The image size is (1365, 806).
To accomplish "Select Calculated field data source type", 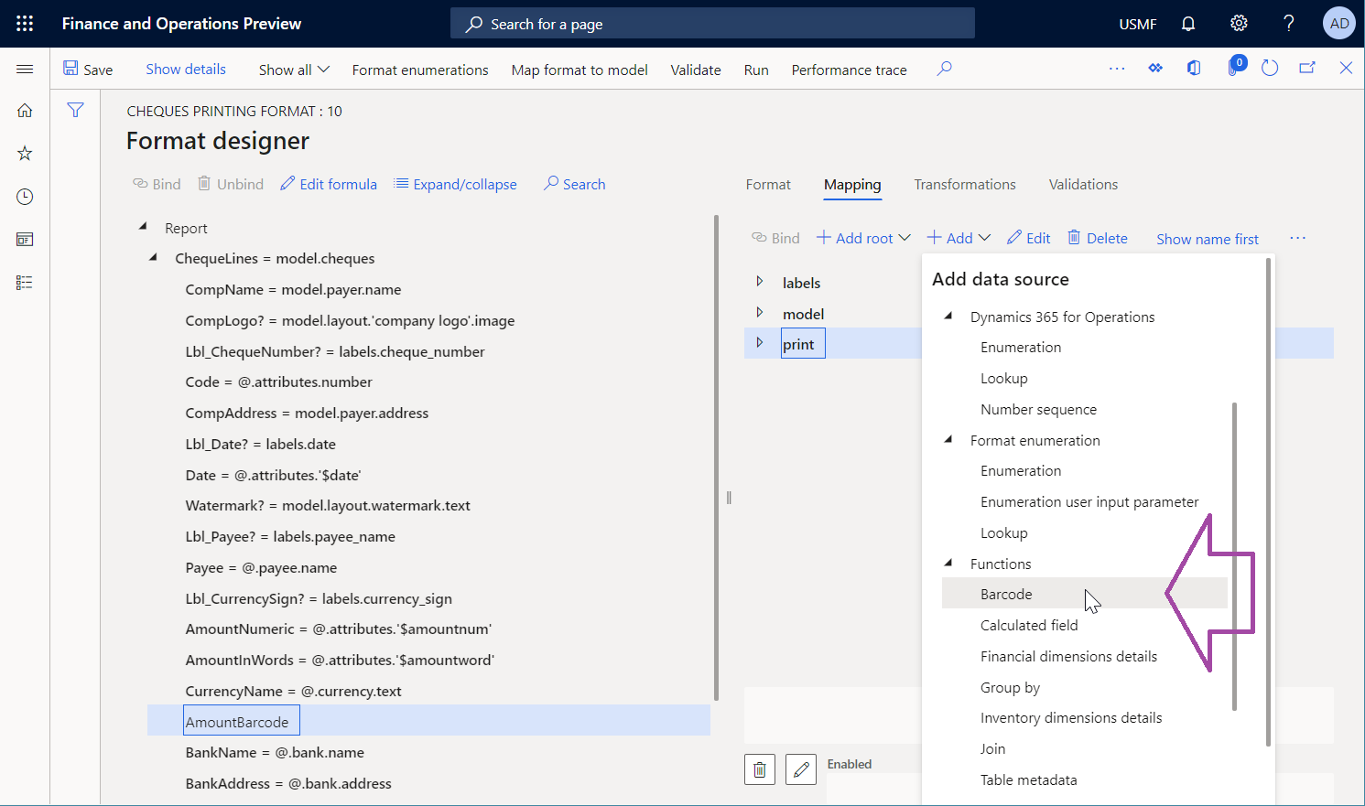I will (x=1029, y=625).
